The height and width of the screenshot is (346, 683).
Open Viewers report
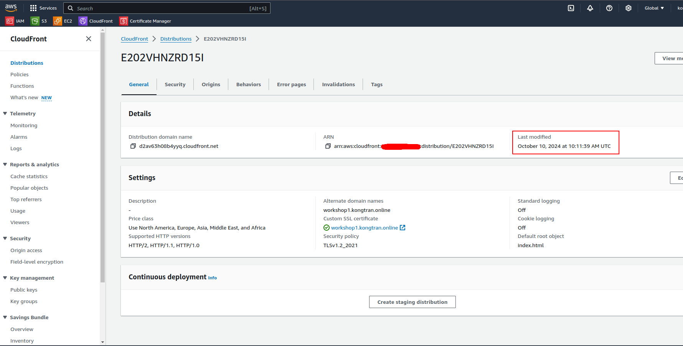20,222
